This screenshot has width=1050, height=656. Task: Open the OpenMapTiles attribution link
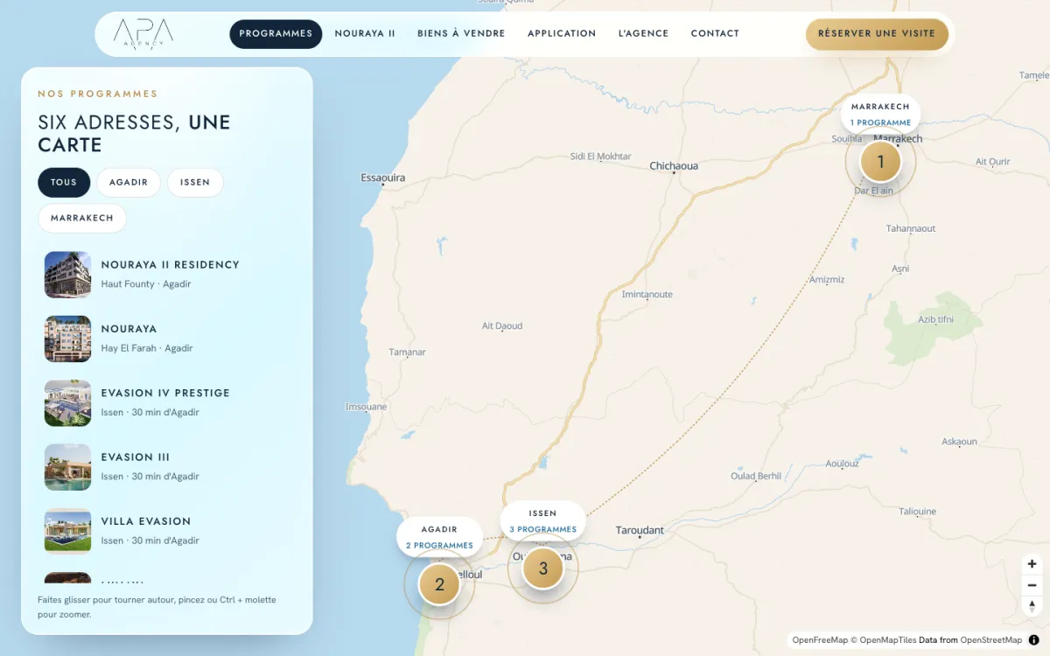[888, 640]
